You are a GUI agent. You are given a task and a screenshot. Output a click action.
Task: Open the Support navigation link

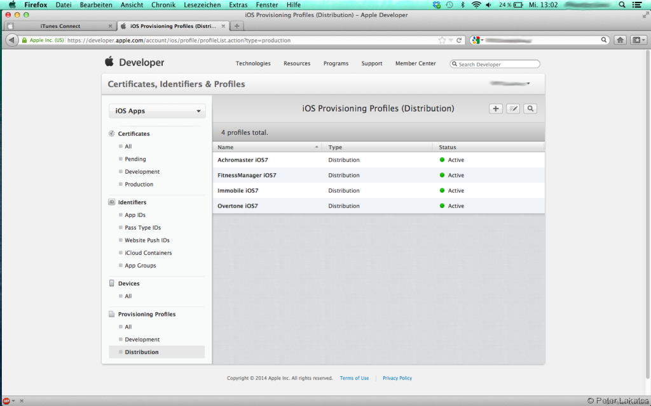pyautogui.click(x=371, y=63)
